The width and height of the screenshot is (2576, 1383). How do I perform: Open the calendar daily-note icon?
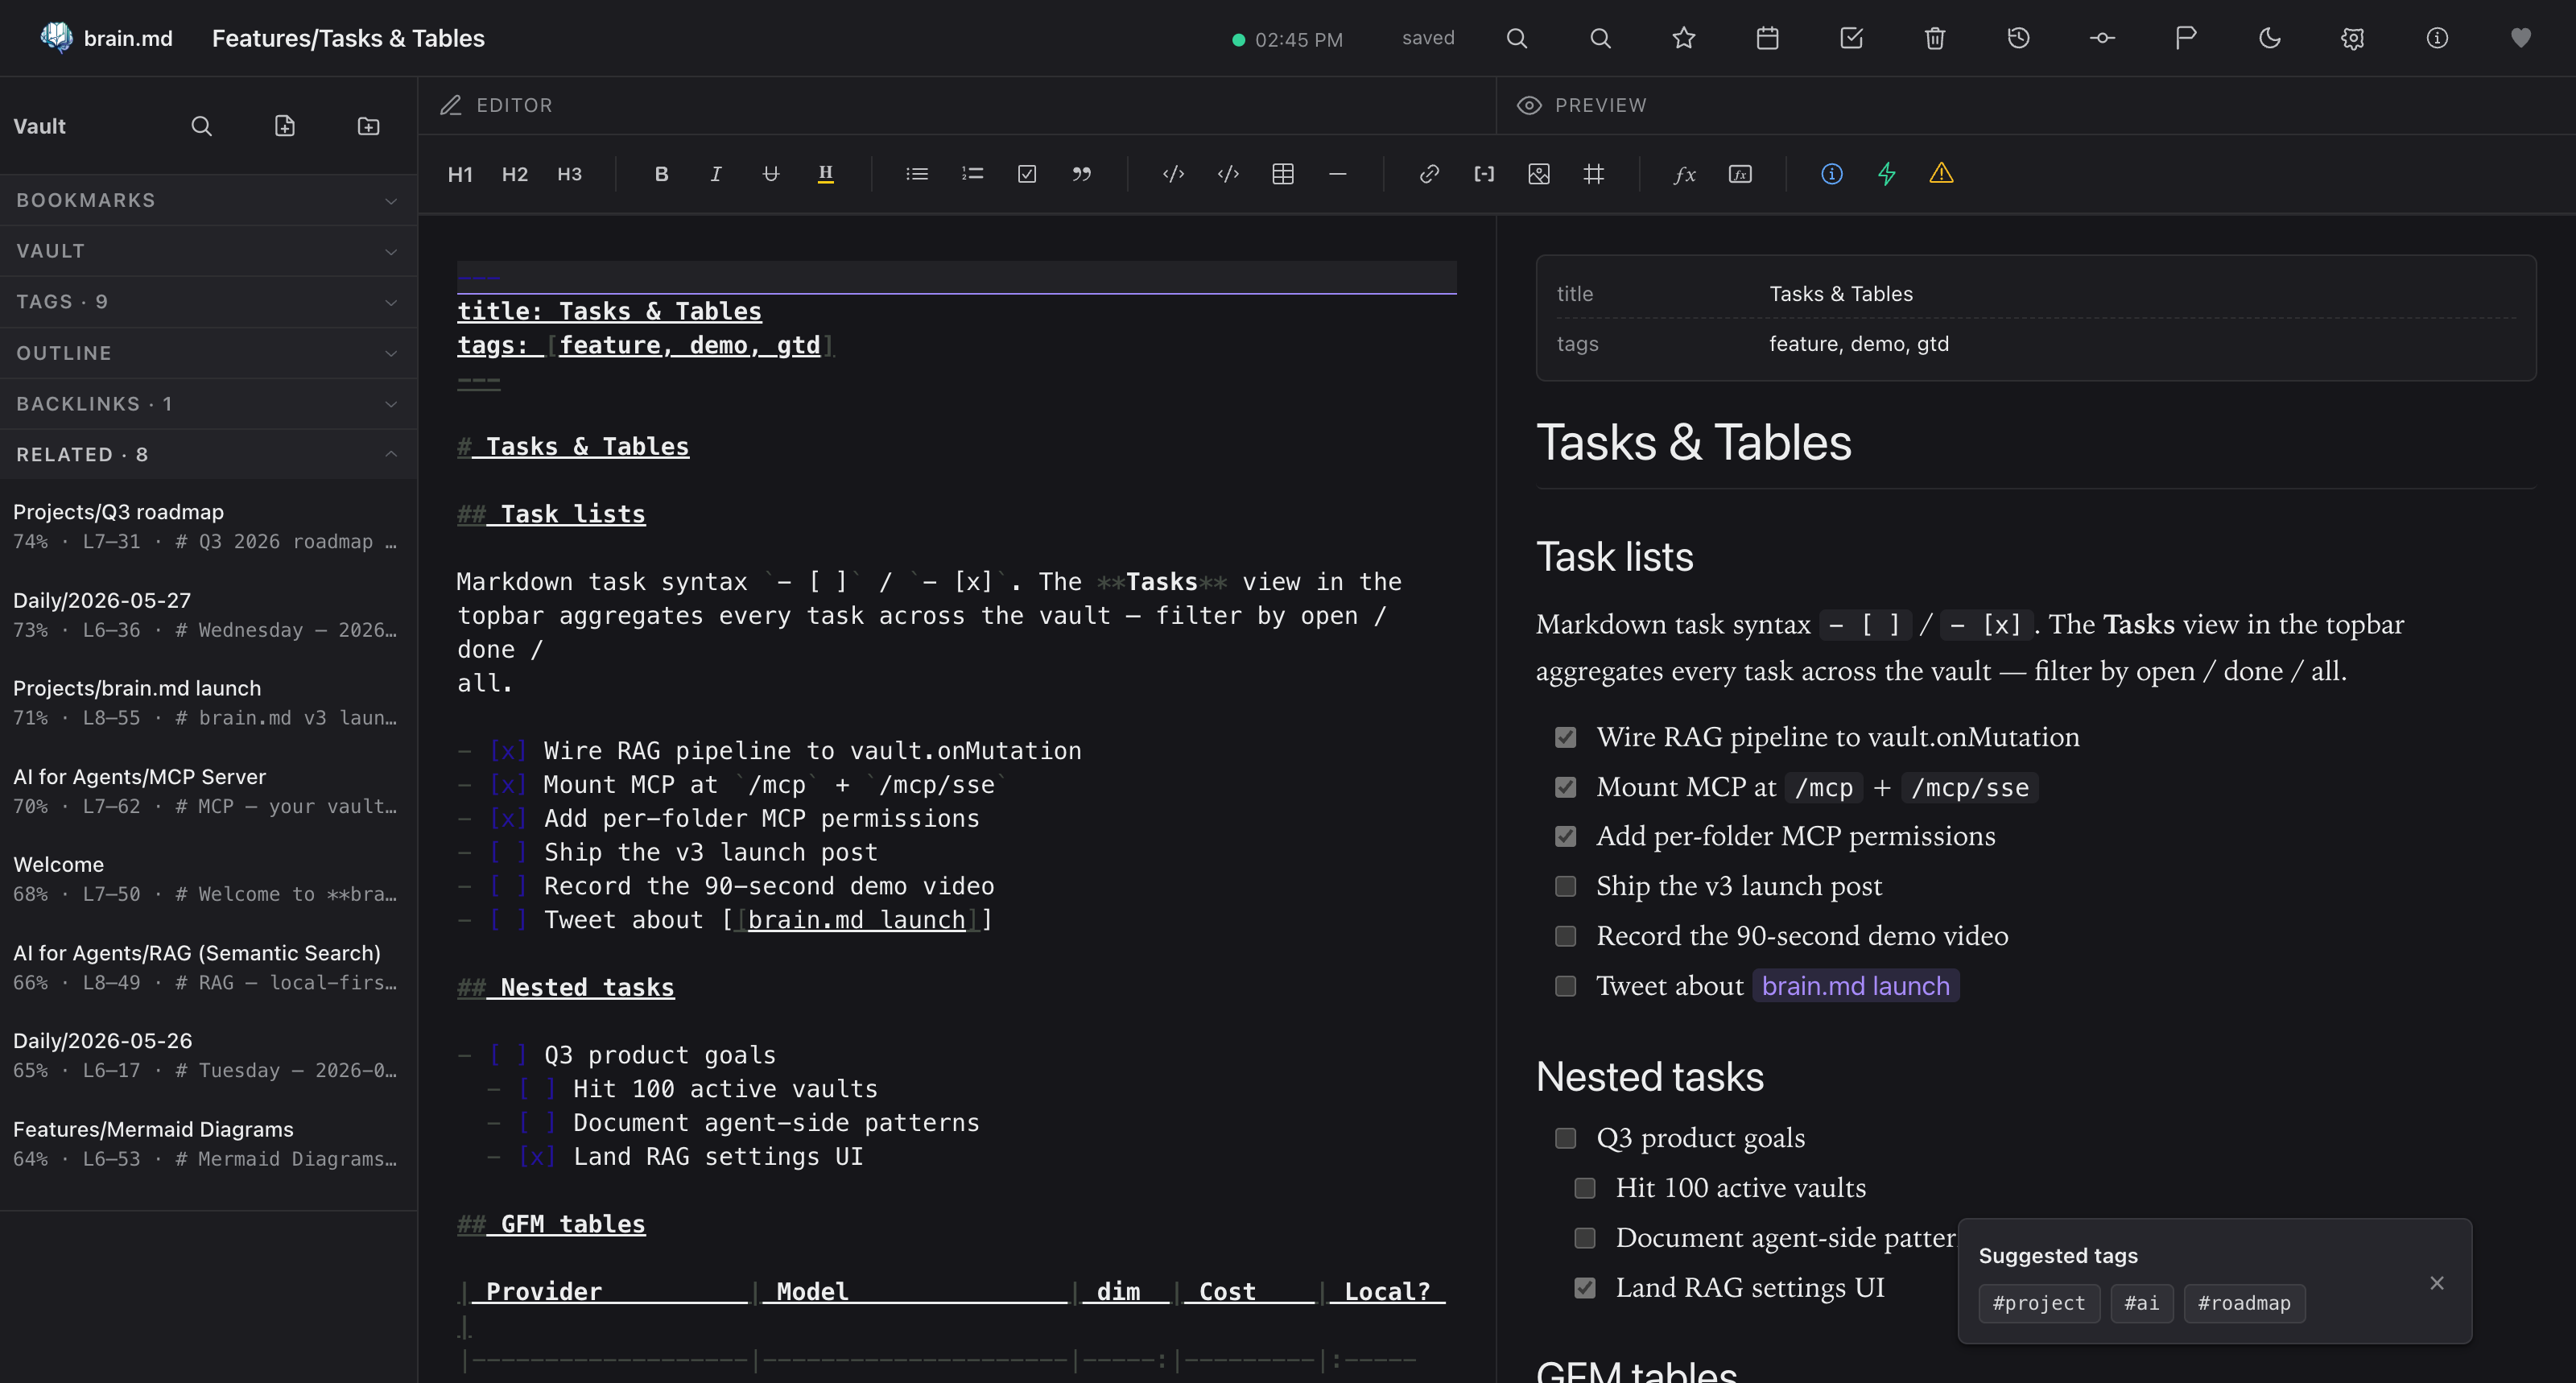[1767, 38]
